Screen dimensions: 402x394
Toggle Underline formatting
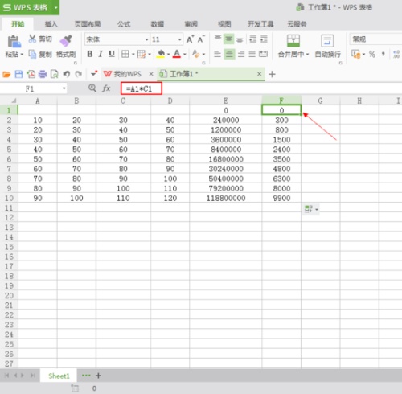(112, 54)
